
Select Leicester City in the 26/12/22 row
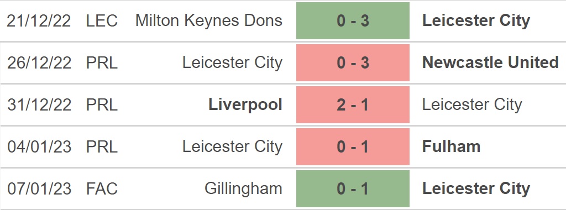(233, 62)
